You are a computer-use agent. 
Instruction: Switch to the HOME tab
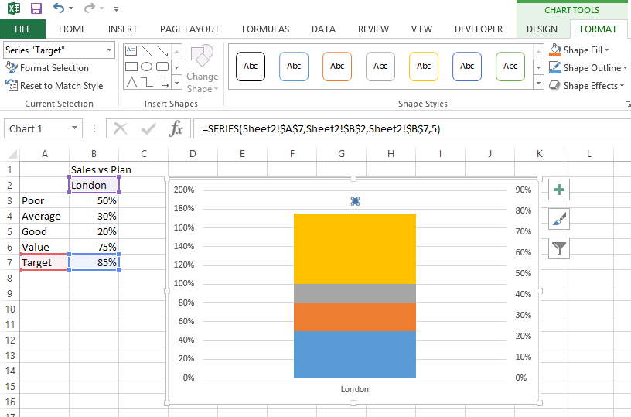(x=73, y=29)
